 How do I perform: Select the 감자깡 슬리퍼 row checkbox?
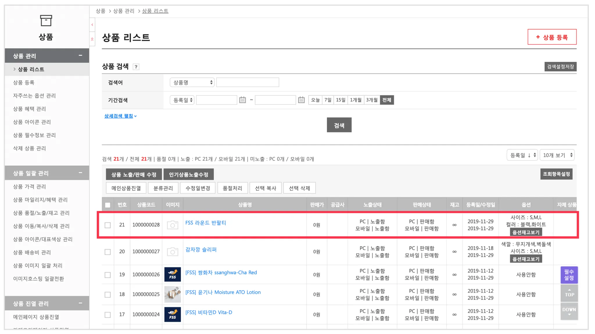(108, 252)
